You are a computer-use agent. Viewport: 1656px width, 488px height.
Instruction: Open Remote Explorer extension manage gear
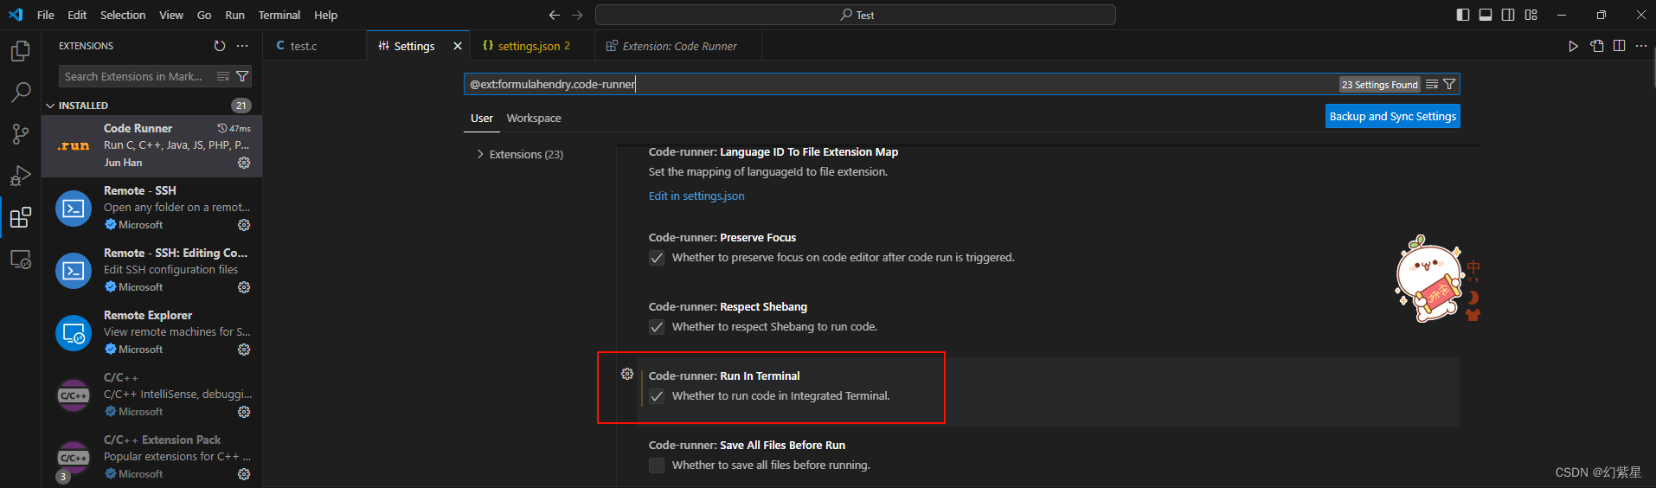[244, 350]
